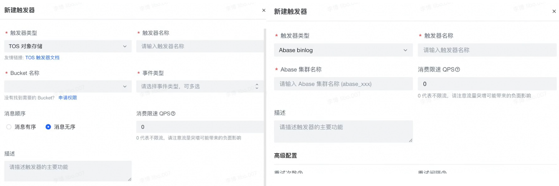Click the chevron arrow of Bucket 名称 select

pyautogui.click(x=125, y=86)
